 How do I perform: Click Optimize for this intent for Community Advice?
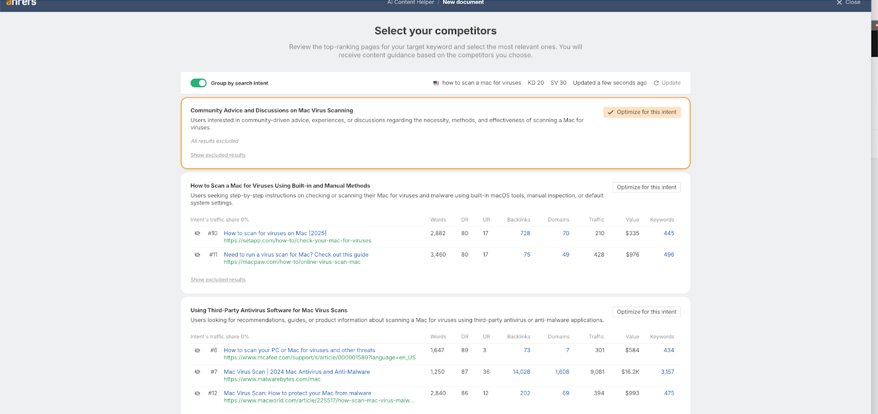(x=642, y=112)
